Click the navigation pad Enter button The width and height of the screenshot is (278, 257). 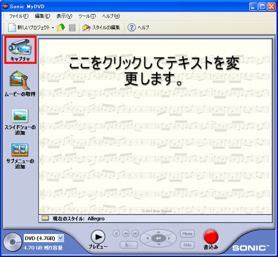click(158, 238)
